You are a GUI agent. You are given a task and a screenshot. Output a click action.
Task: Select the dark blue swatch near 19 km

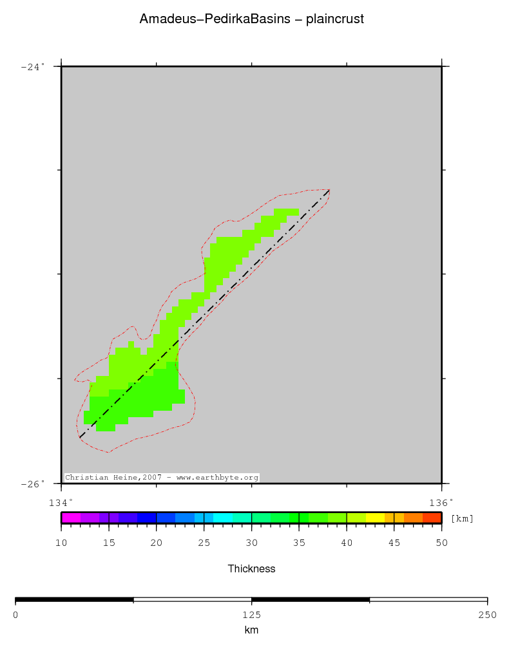pyautogui.click(x=146, y=518)
